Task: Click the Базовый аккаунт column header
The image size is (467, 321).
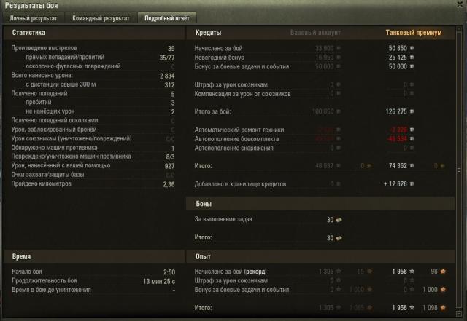Action: (x=315, y=33)
